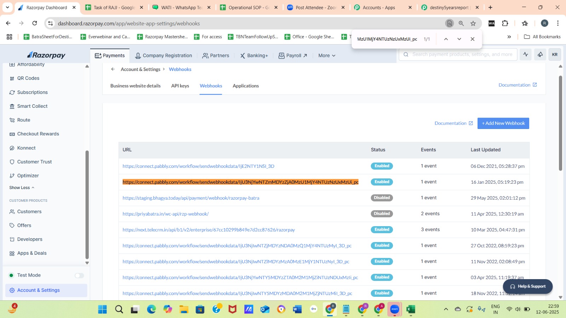
Task: Open the activity pulse icon in header
Action: tap(526, 54)
